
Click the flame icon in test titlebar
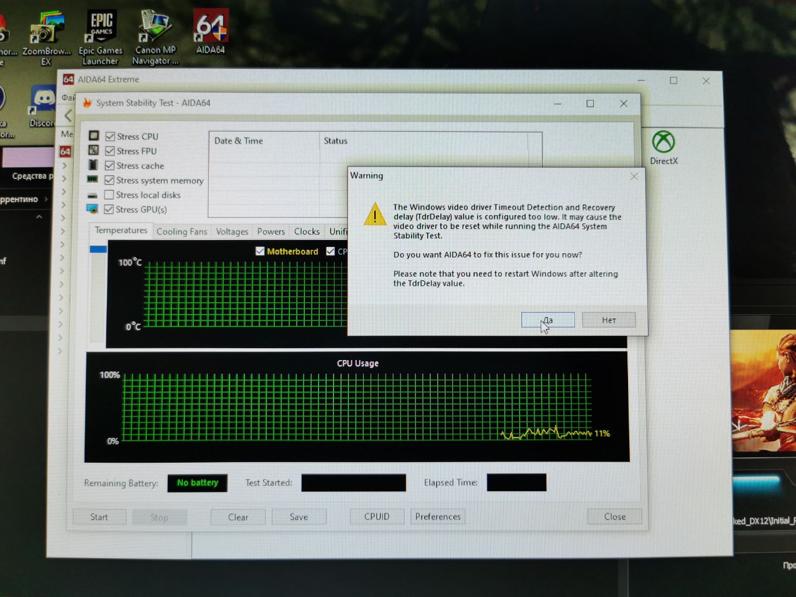(87, 103)
